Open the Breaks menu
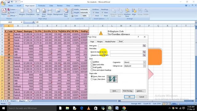This screenshot has width=197, height=111. [x=50, y=12]
